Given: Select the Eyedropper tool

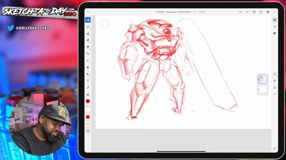Looking at the screenshot, I should (x=88, y=88).
